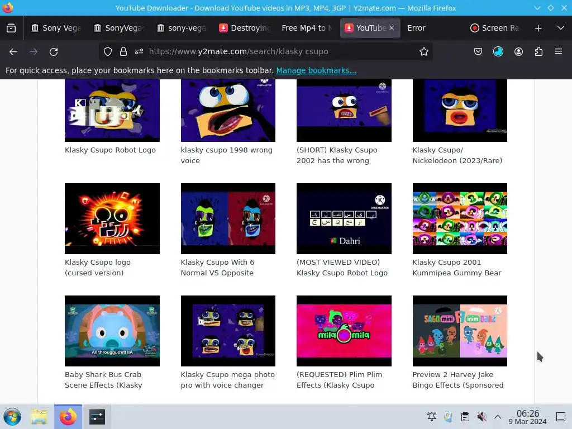
Task: Click Firefox icon in taskbar
Action: [x=68, y=417]
